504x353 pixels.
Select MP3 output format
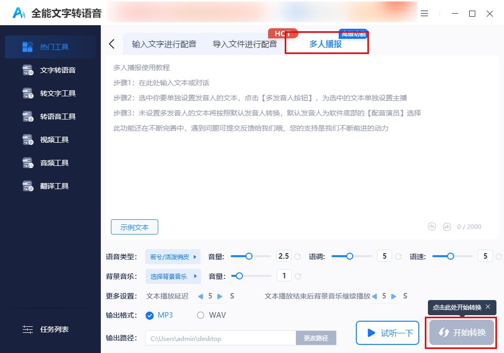tap(159, 315)
